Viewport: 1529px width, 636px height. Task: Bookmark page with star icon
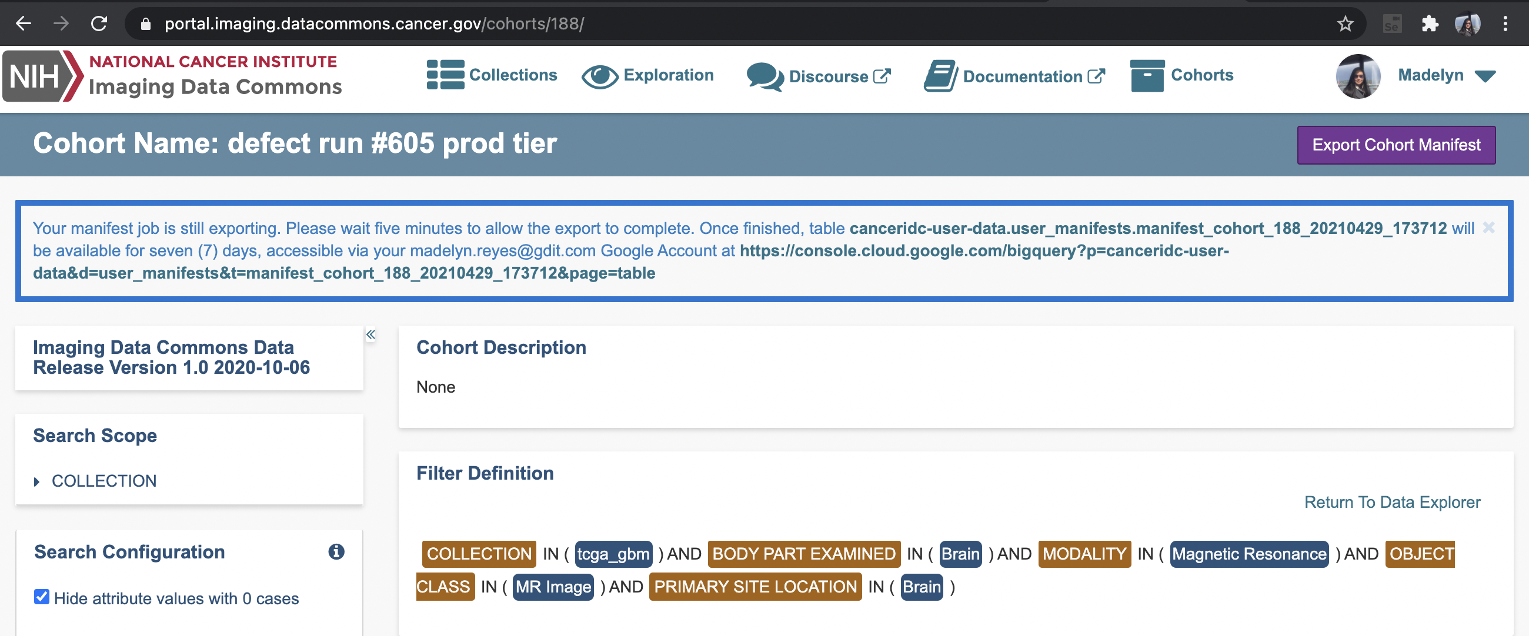tap(1345, 24)
